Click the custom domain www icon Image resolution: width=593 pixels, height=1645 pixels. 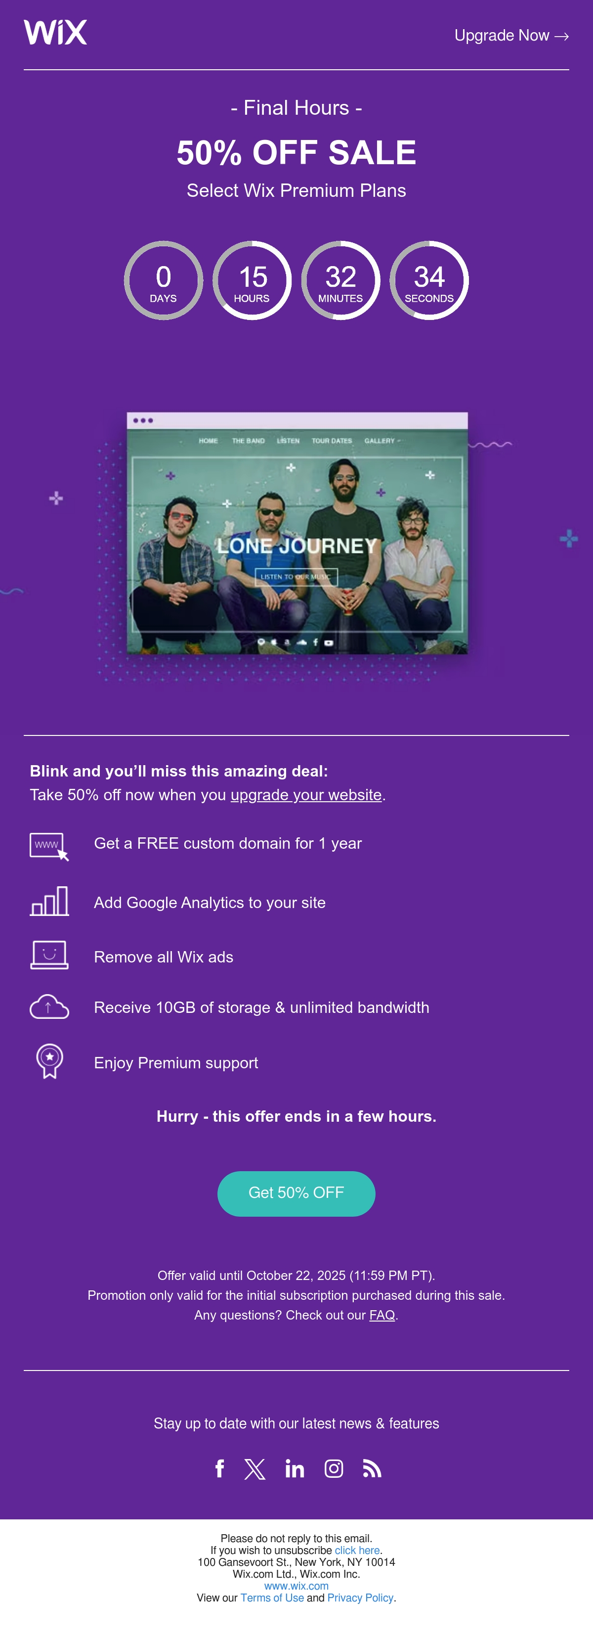tap(49, 847)
